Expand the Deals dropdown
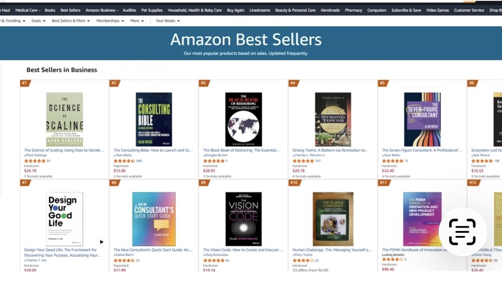502x281 pixels. click(x=39, y=21)
